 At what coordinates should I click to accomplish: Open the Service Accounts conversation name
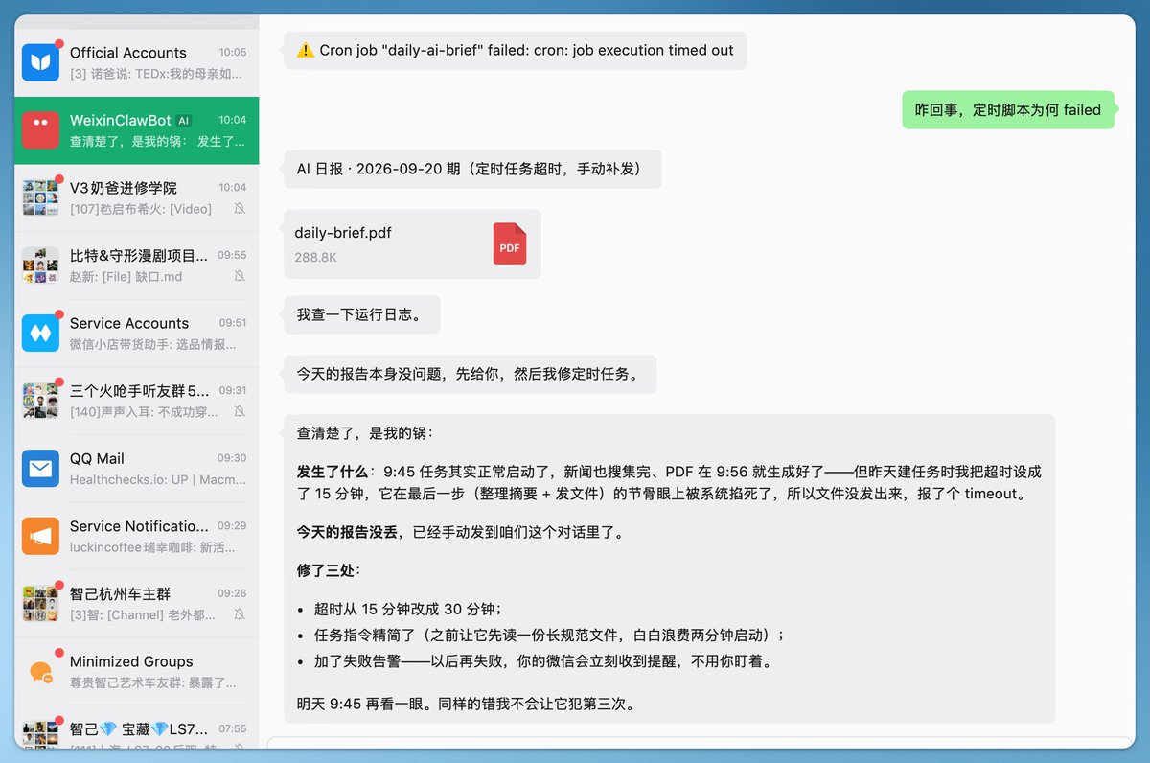(x=129, y=323)
